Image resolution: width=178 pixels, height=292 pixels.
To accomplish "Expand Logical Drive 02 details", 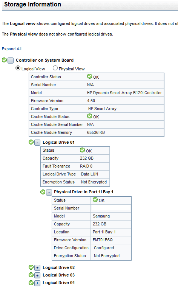I will coord(37,268).
